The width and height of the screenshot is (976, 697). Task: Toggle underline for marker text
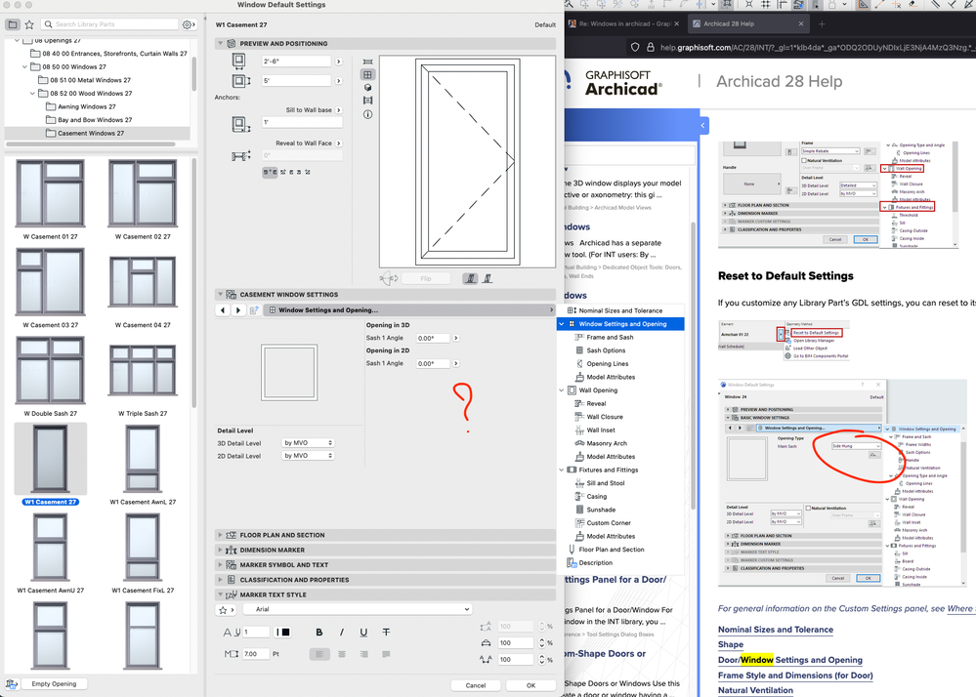[x=363, y=633]
